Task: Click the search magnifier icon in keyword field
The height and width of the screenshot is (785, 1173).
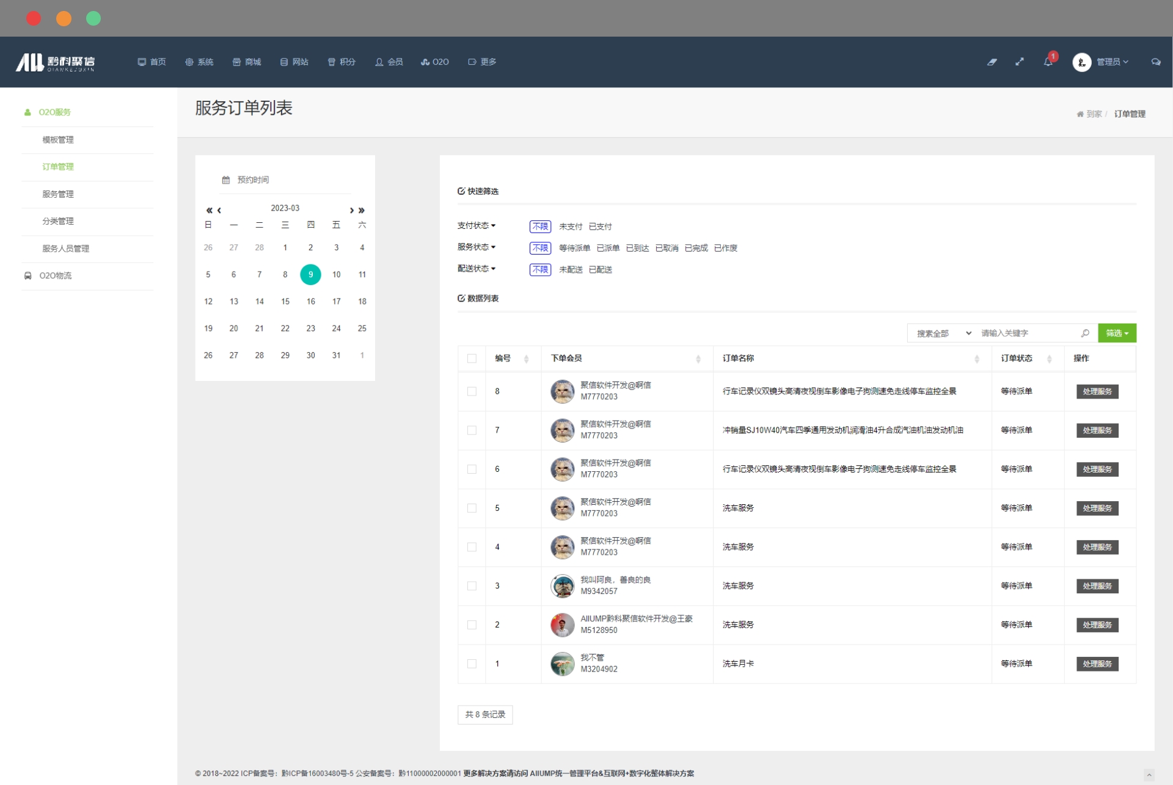Action: (x=1085, y=333)
